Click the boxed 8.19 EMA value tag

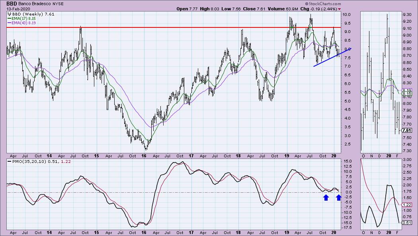(407, 90)
